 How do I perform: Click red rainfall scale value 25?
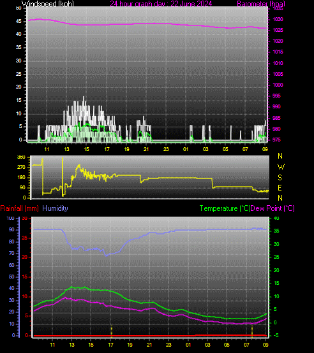[24, 238]
